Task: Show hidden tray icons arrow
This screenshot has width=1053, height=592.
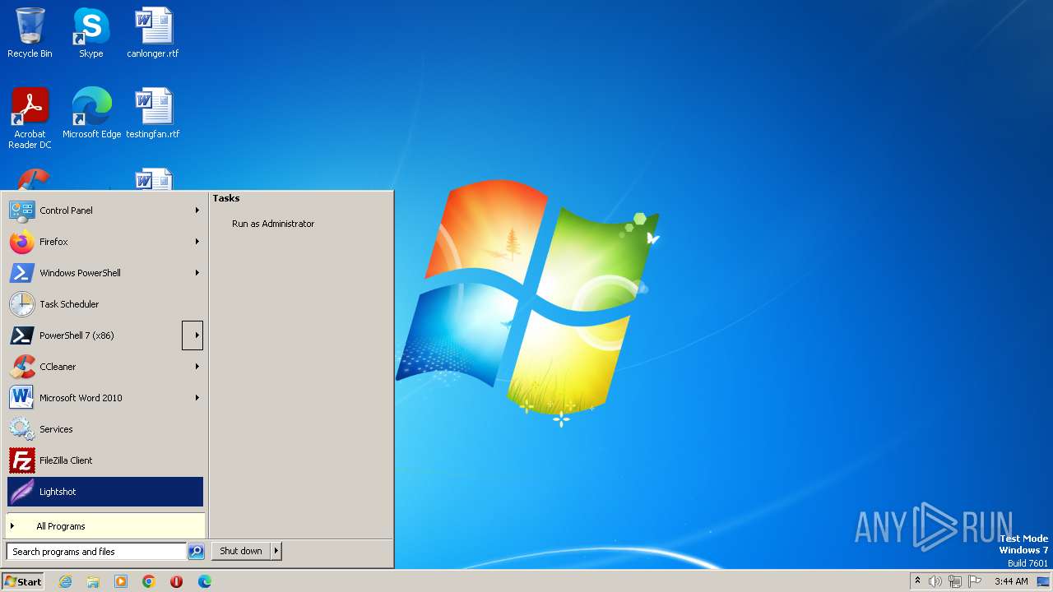Action: pyautogui.click(x=917, y=581)
